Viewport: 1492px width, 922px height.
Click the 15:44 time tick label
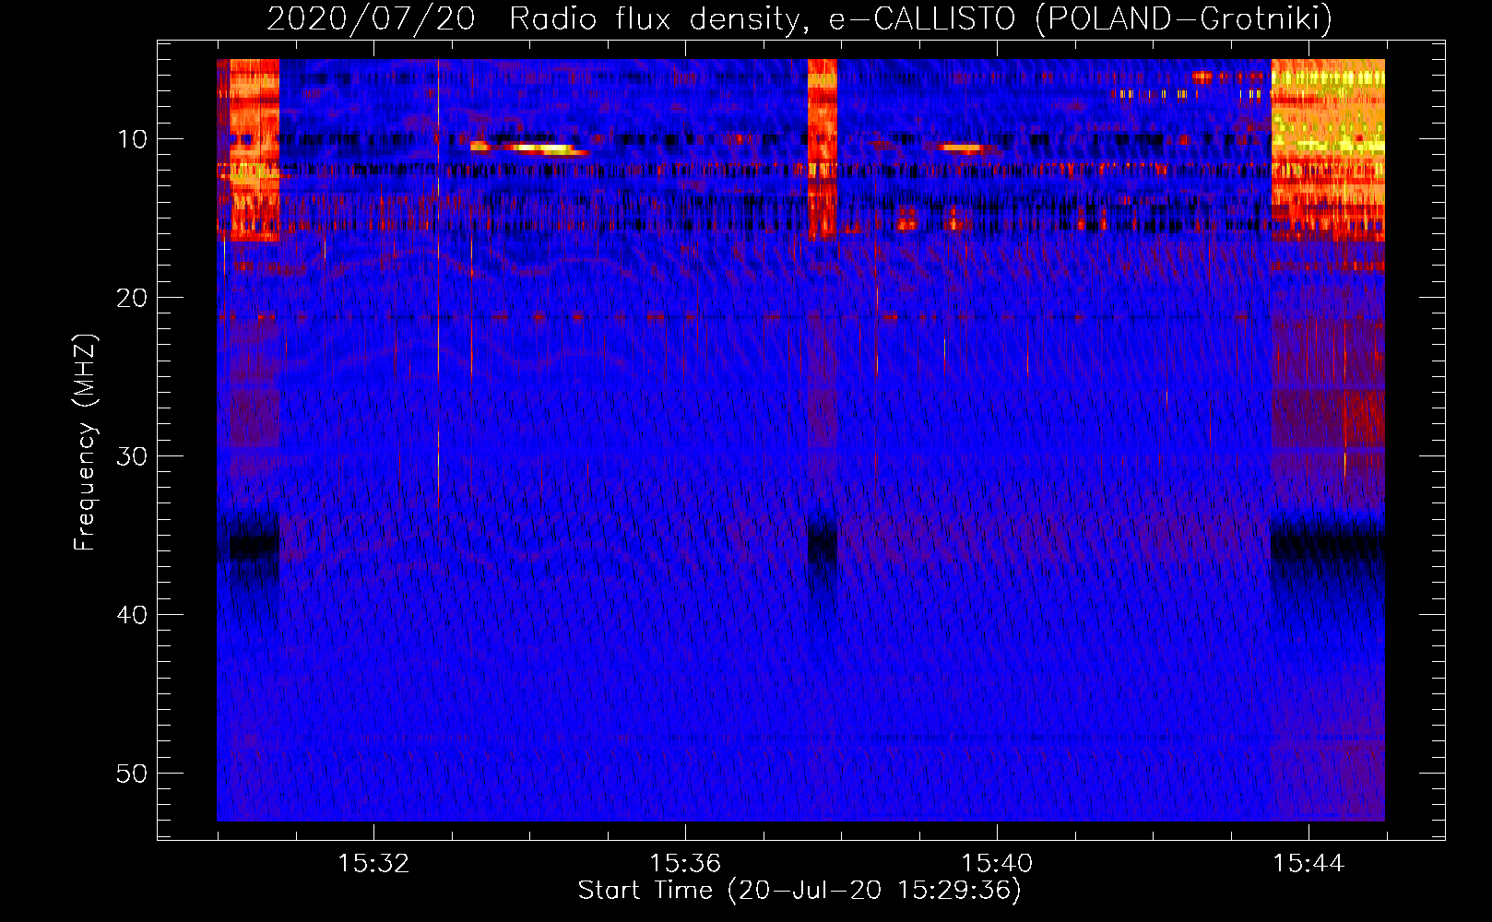coord(1308,864)
